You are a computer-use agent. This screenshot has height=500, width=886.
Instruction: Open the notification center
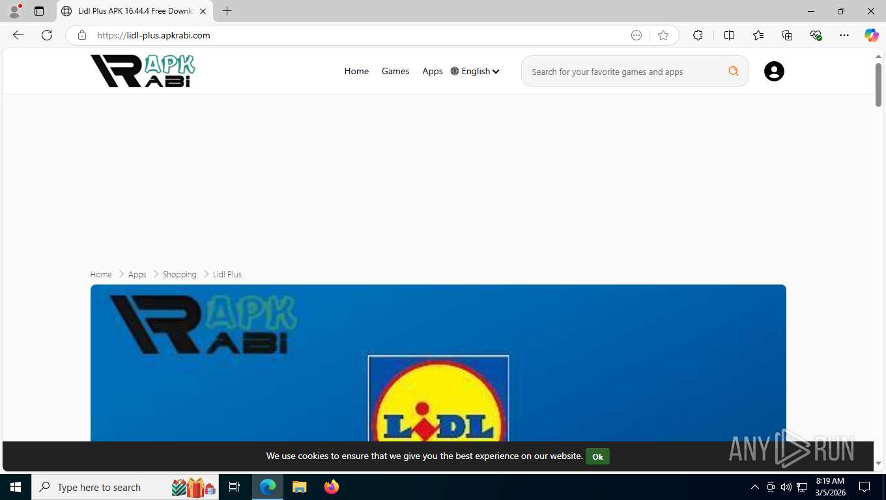[865, 487]
